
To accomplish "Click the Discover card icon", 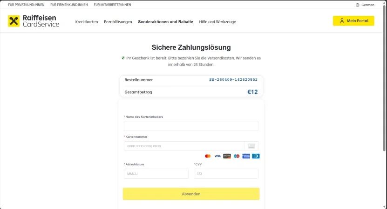I will point(227,156).
